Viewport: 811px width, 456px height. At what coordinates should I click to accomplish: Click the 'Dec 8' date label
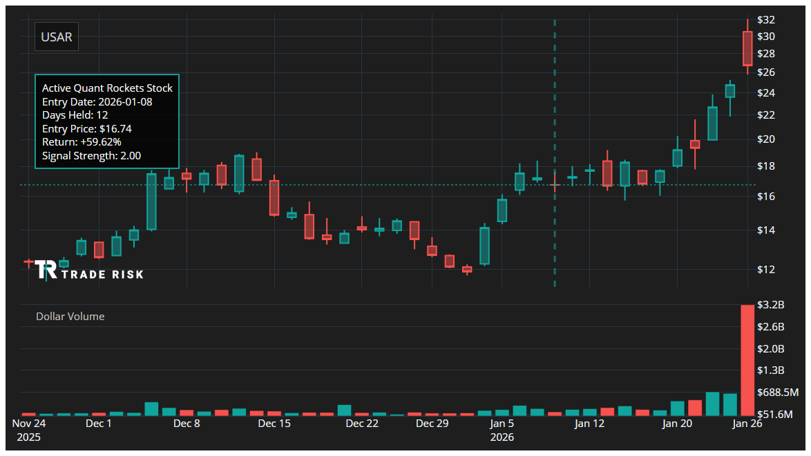(x=187, y=424)
